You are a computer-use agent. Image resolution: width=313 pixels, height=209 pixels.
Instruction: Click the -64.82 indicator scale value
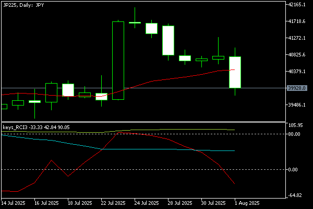(295, 195)
